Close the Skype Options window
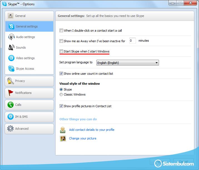This screenshot has width=199, height=170. (190, 3)
